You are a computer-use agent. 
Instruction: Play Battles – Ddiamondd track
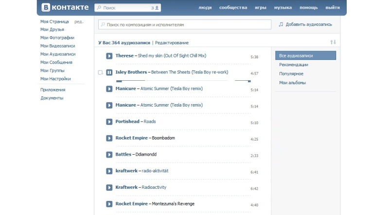pos(109,155)
